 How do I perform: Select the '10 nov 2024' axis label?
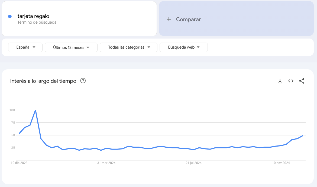click(281, 163)
